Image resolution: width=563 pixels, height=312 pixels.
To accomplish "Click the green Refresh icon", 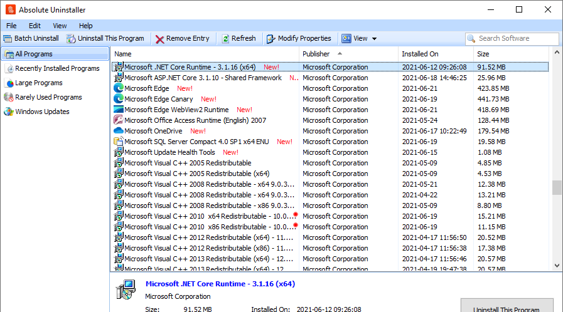I will click(225, 39).
